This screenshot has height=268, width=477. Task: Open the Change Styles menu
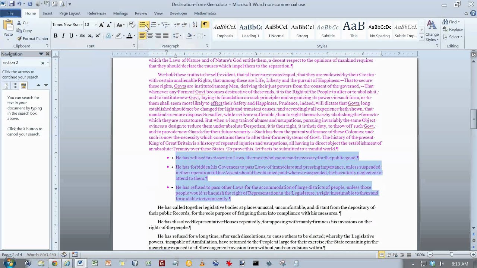coord(432,31)
